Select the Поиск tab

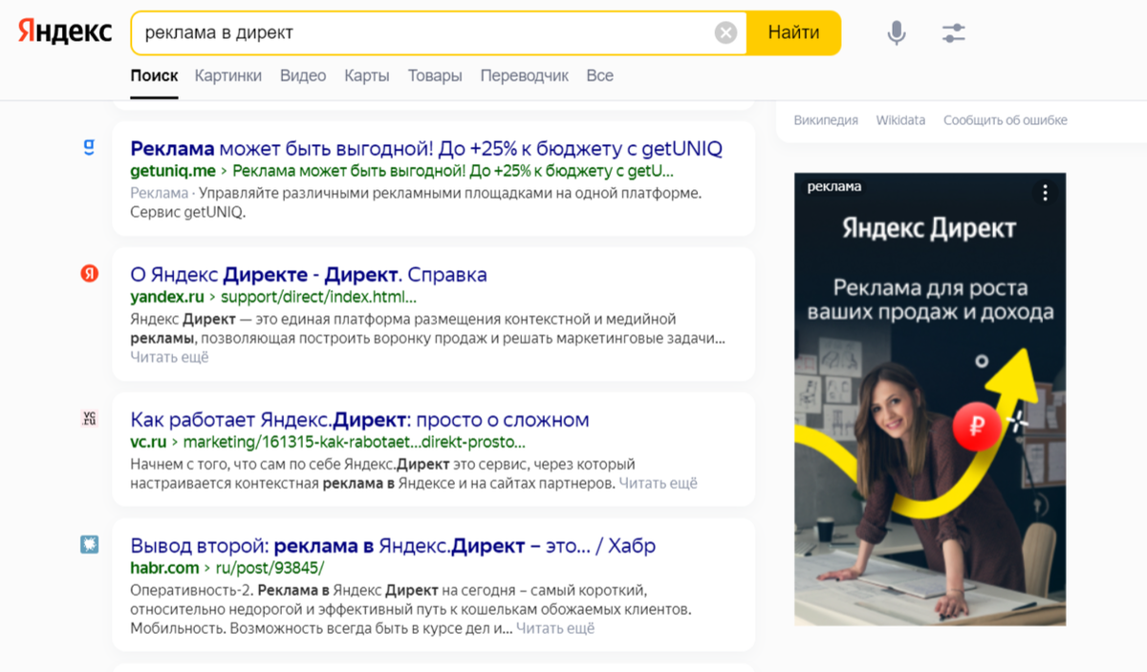tap(155, 75)
